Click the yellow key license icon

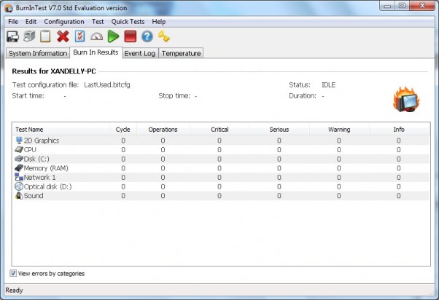click(x=163, y=36)
